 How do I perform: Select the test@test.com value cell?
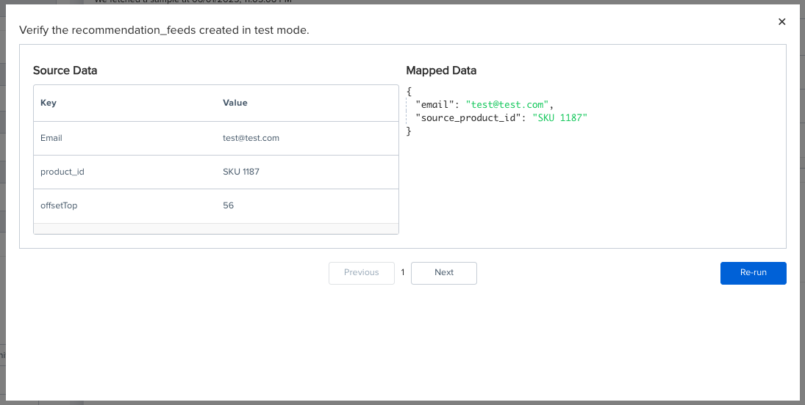pyautogui.click(x=251, y=139)
